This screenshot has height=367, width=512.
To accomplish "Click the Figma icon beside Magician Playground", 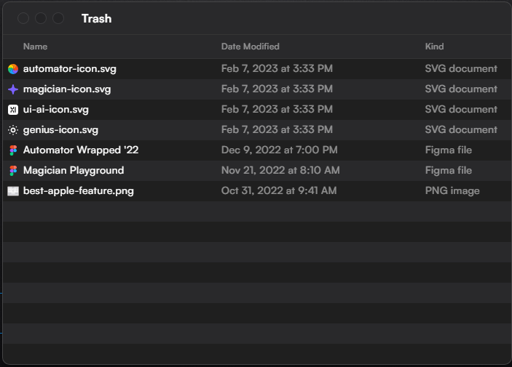I will [x=13, y=171].
